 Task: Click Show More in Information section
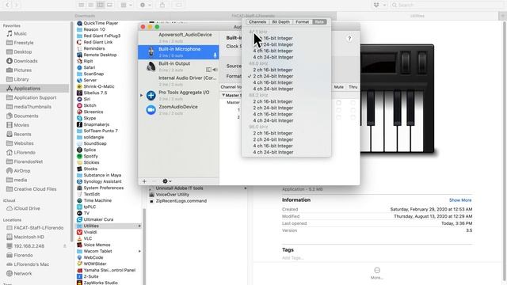[460, 200]
